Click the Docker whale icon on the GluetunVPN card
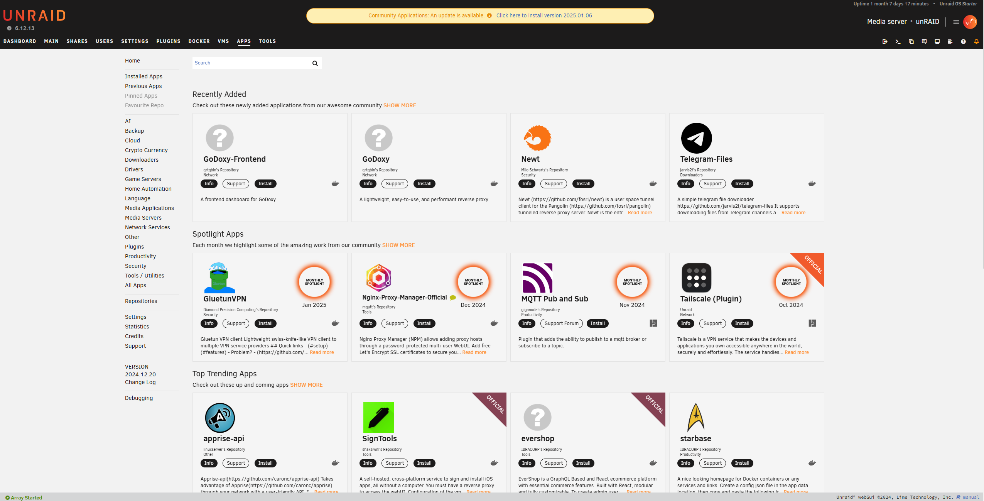 pos(335,323)
